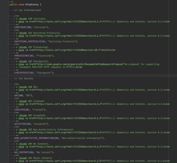This screenshot has width=177, height=163.
Task: Click '{@code 201 Created}' Javadoc tag
Action: click(x=31, y=101)
